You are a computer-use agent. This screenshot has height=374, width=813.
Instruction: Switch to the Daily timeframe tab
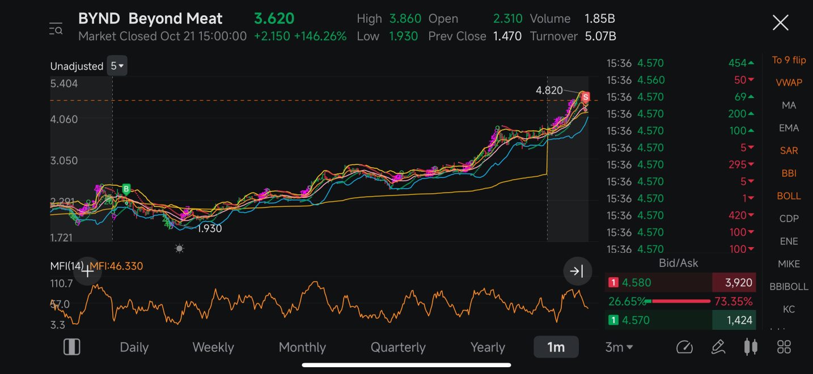pyautogui.click(x=134, y=347)
